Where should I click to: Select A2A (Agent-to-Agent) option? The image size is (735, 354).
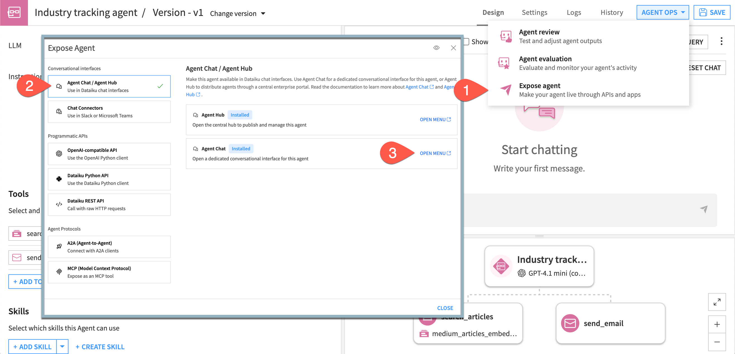tap(109, 247)
